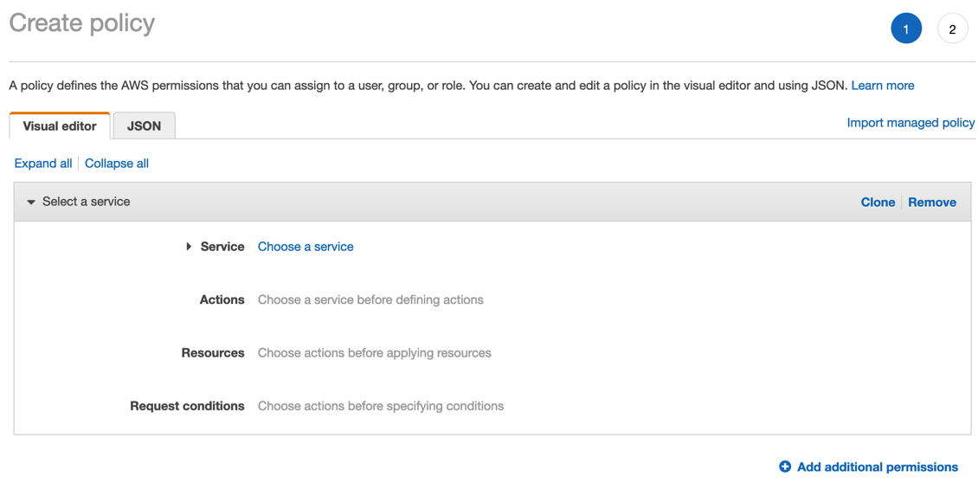Viewport: 978px width, 483px height.
Task: Click the Create policy page heading
Action: tap(81, 23)
